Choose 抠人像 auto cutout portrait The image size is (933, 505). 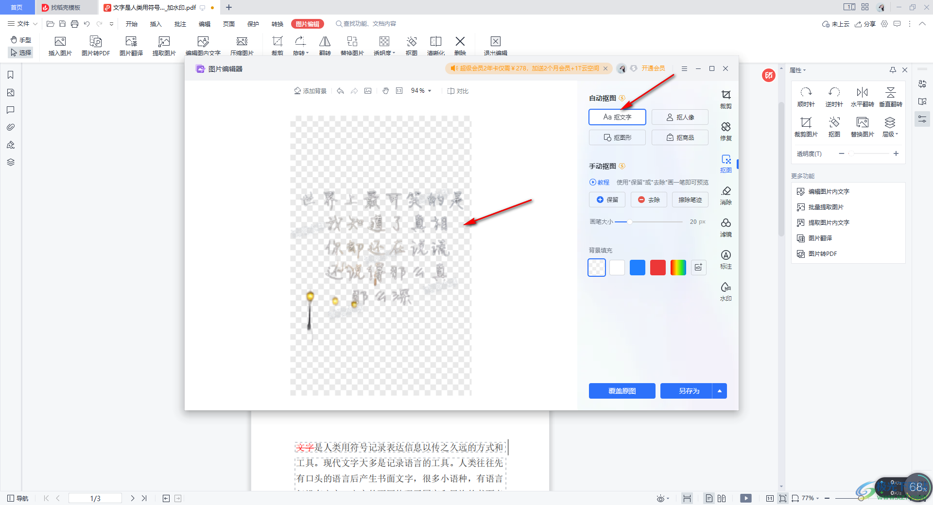(680, 117)
